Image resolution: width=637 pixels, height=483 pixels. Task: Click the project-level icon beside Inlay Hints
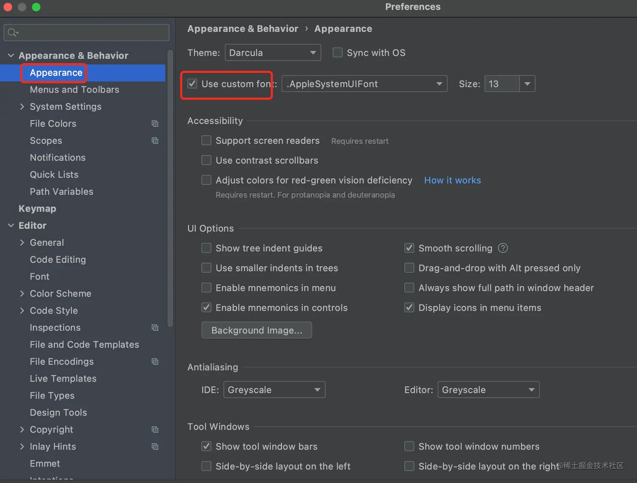(x=155, y=446)
